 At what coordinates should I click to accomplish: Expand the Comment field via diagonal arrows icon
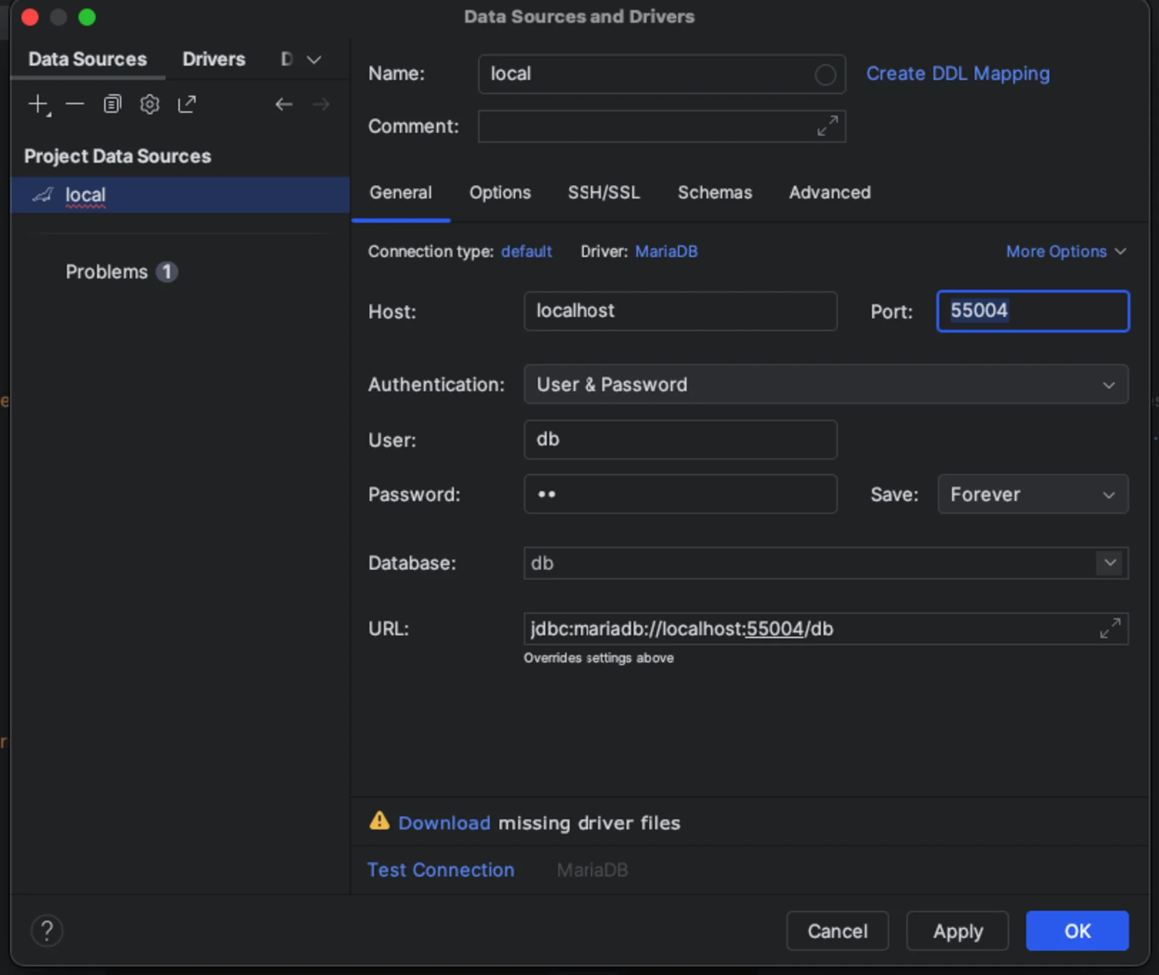pyautogui.click(x=827, y=127)
